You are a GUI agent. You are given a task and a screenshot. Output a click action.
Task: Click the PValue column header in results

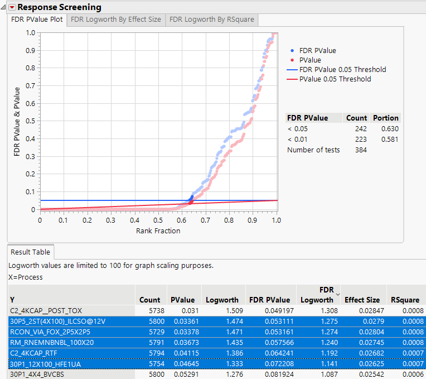(182, 300)
